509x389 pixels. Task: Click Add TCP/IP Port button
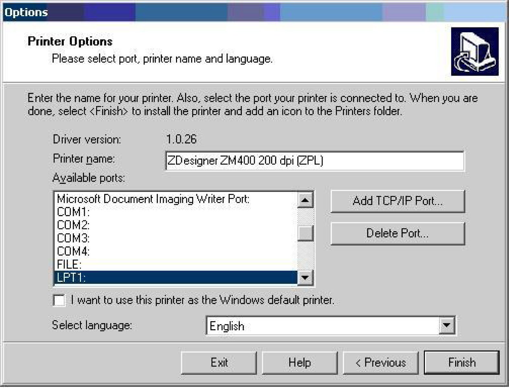pyautogui.click(x=398, y=201)
